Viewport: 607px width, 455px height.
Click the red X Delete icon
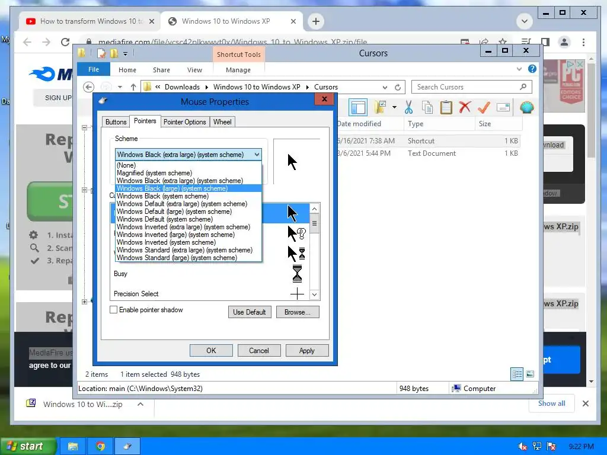[465, 107]
